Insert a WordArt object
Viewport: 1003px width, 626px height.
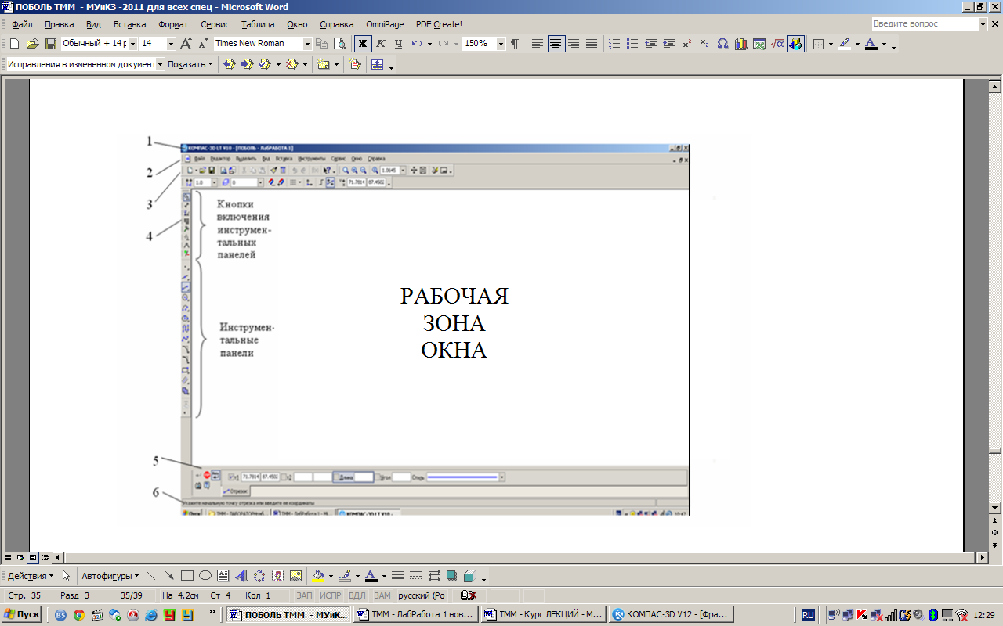241,575
